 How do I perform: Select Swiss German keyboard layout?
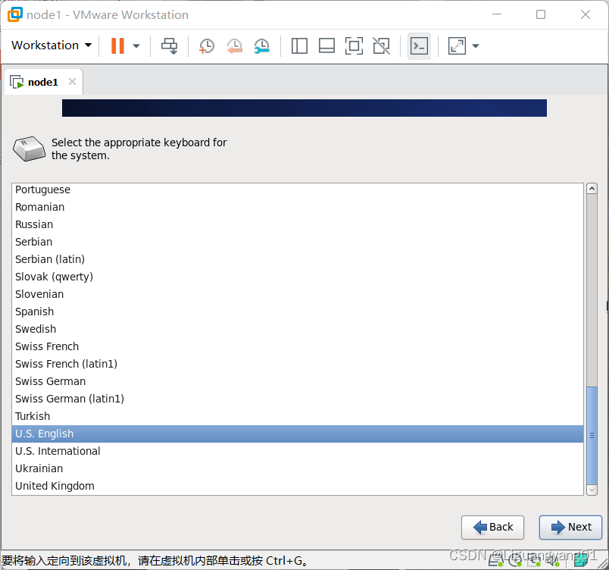click(x=298, y=381)
